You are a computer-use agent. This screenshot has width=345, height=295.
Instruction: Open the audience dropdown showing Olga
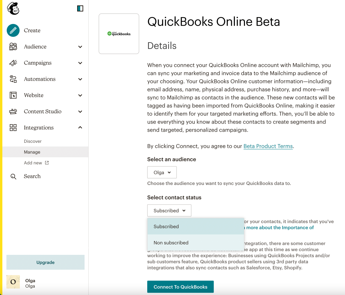tap(162, 172)
